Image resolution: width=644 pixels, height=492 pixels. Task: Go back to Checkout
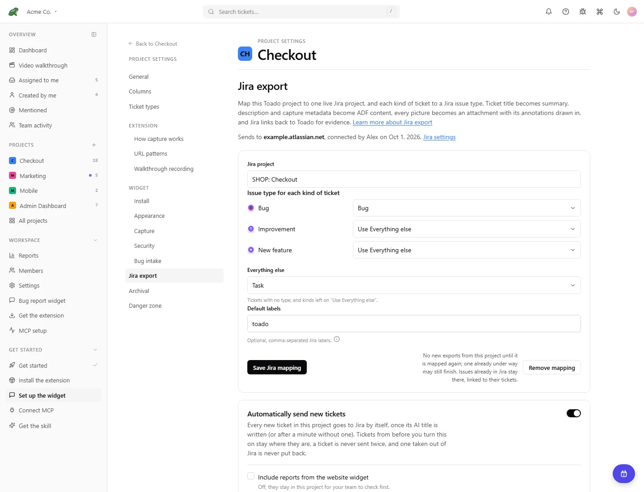[153, 43]
